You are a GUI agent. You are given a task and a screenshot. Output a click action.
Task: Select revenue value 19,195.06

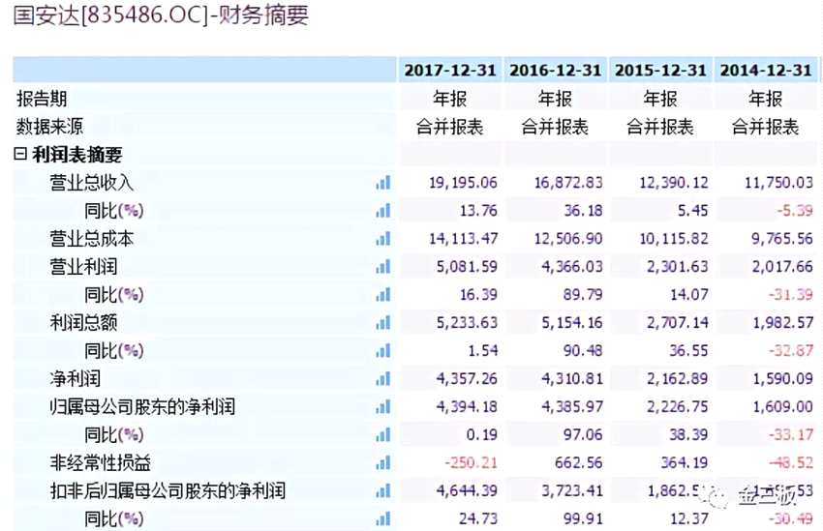tap(463, 183)
